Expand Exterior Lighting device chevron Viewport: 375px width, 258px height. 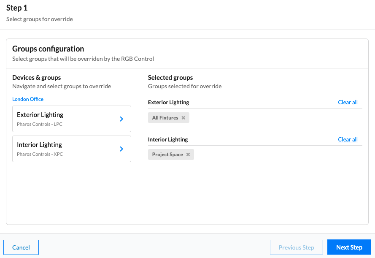point(121,119)
